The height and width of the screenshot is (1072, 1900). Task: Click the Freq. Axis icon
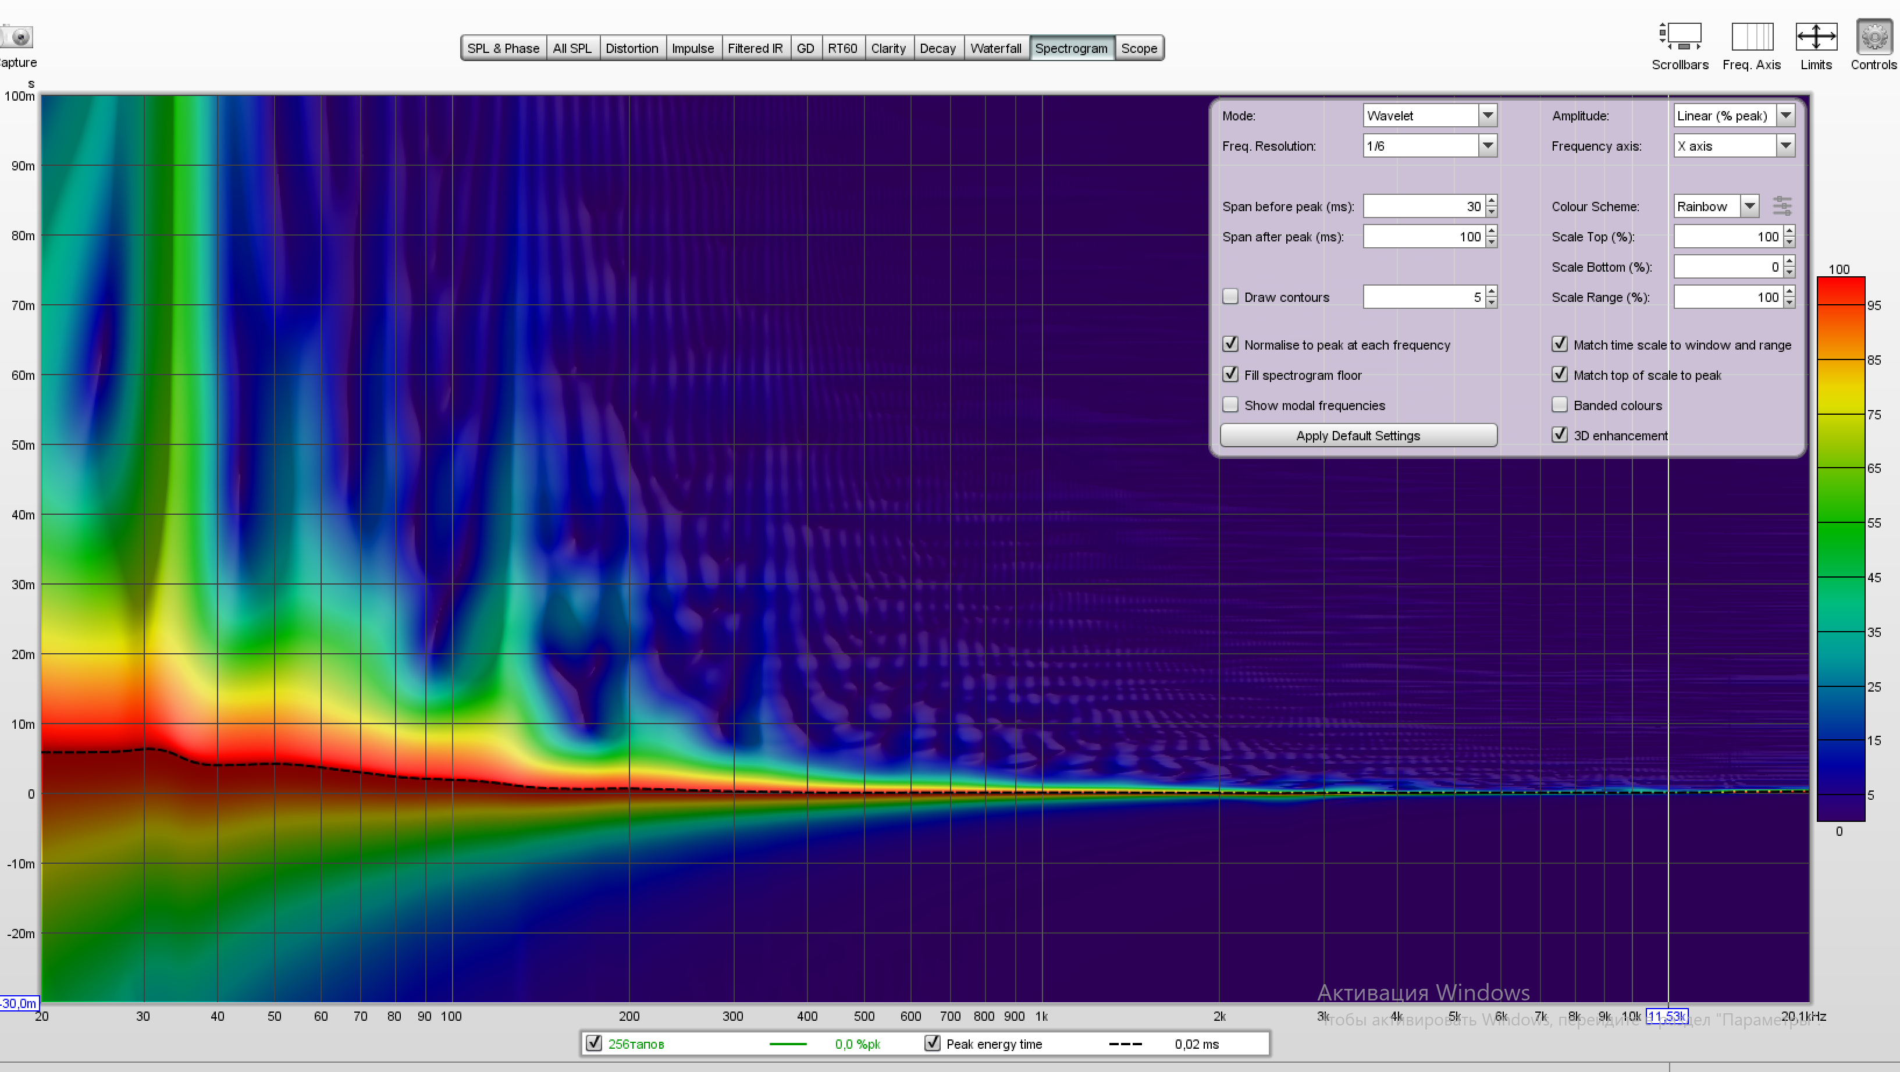(x=1751, y=37)
